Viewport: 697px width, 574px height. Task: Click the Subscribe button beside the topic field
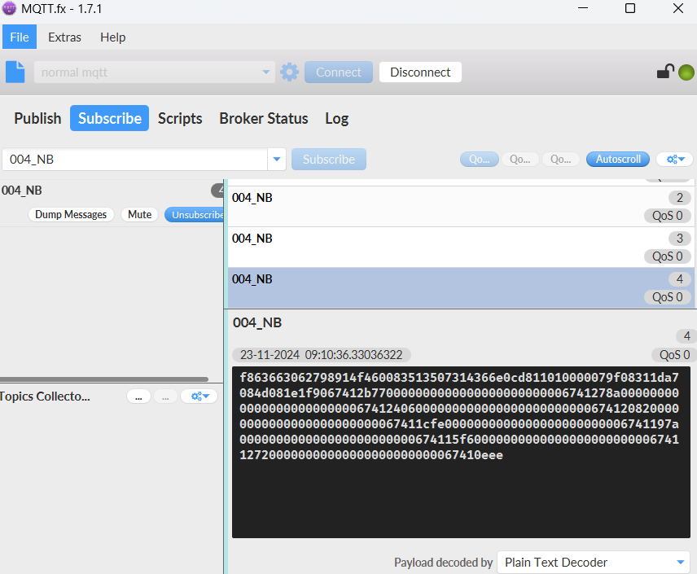tap(329, 159)
